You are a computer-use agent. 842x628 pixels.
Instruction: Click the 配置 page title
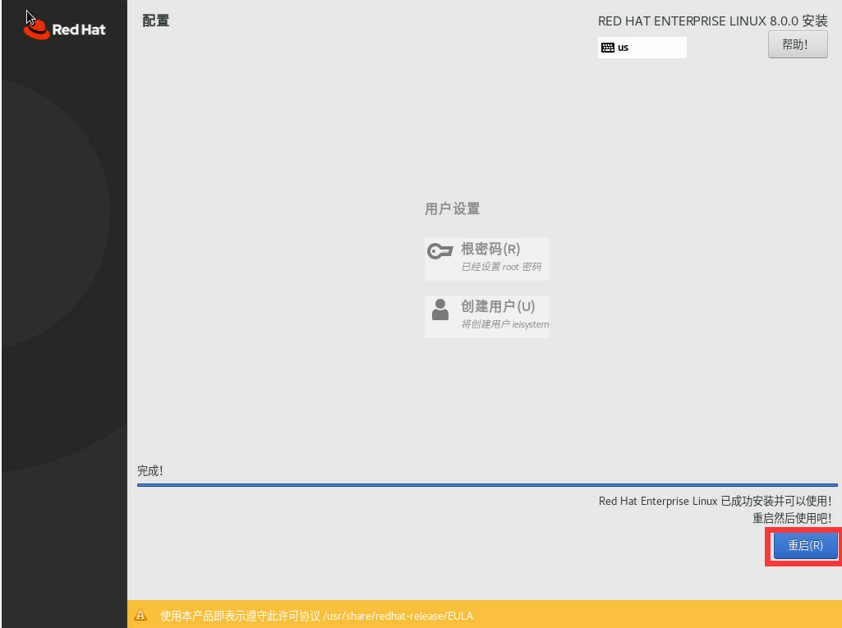(x=156, y=21)
